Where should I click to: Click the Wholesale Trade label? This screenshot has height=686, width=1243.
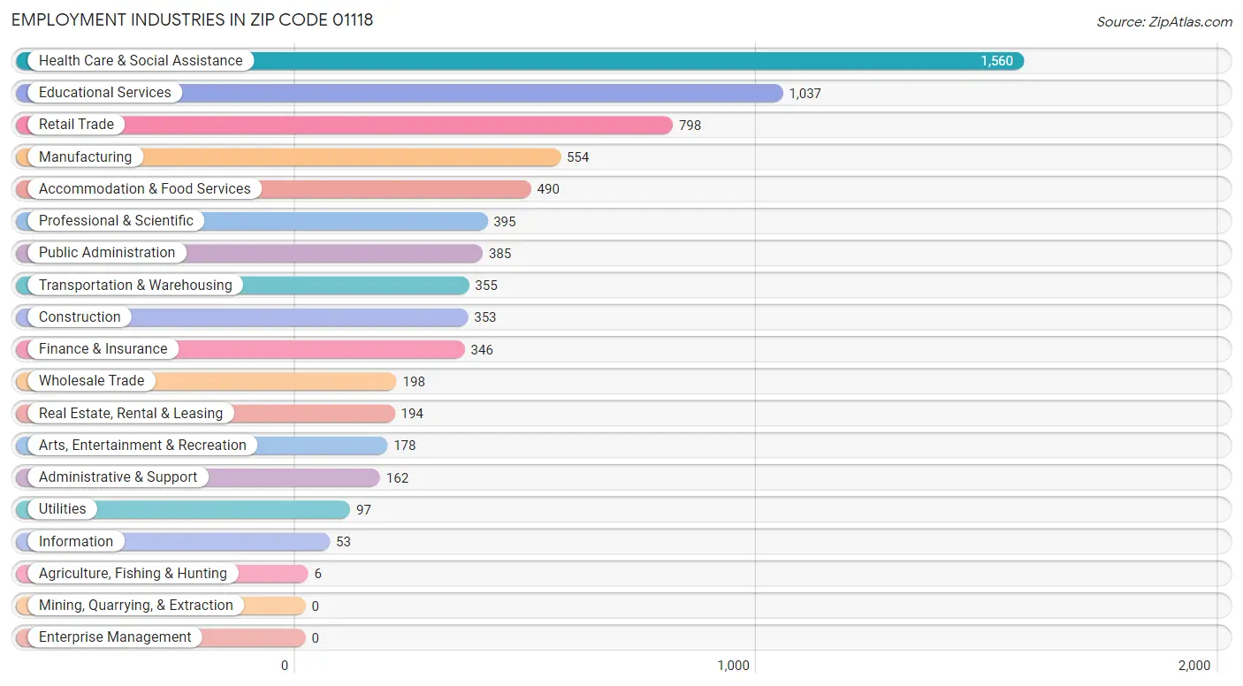click(x=91, y=381)
